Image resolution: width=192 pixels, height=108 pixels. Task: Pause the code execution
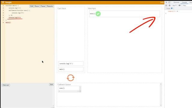pos(43,6)
